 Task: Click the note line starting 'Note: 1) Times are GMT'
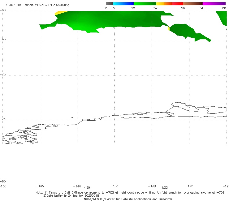pos(130,193)
